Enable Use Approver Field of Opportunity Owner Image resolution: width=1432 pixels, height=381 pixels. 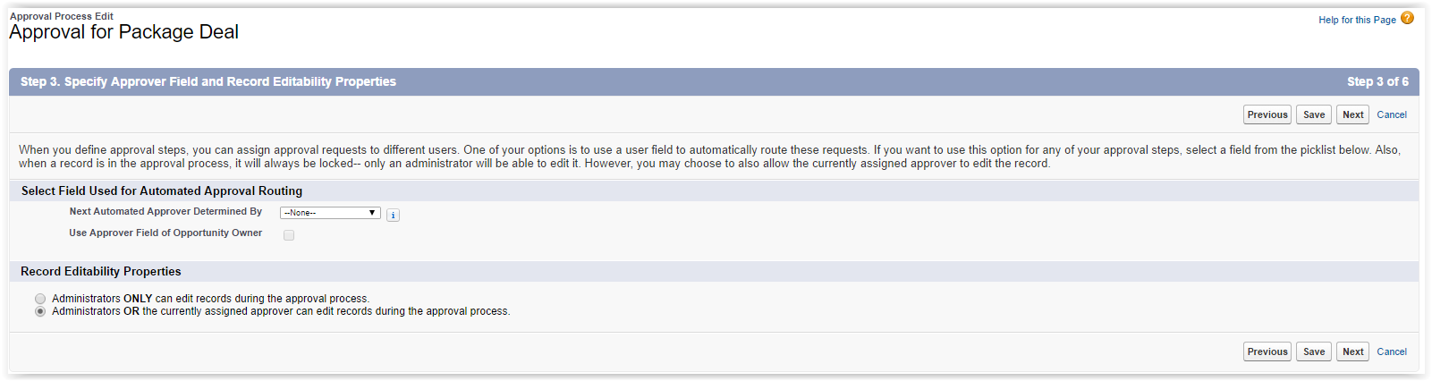click(x=289, y=235)
